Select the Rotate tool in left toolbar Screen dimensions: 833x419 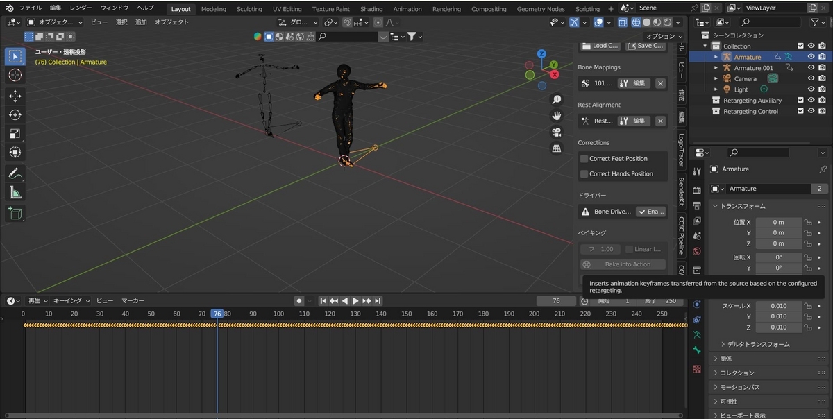coord(15,114)
